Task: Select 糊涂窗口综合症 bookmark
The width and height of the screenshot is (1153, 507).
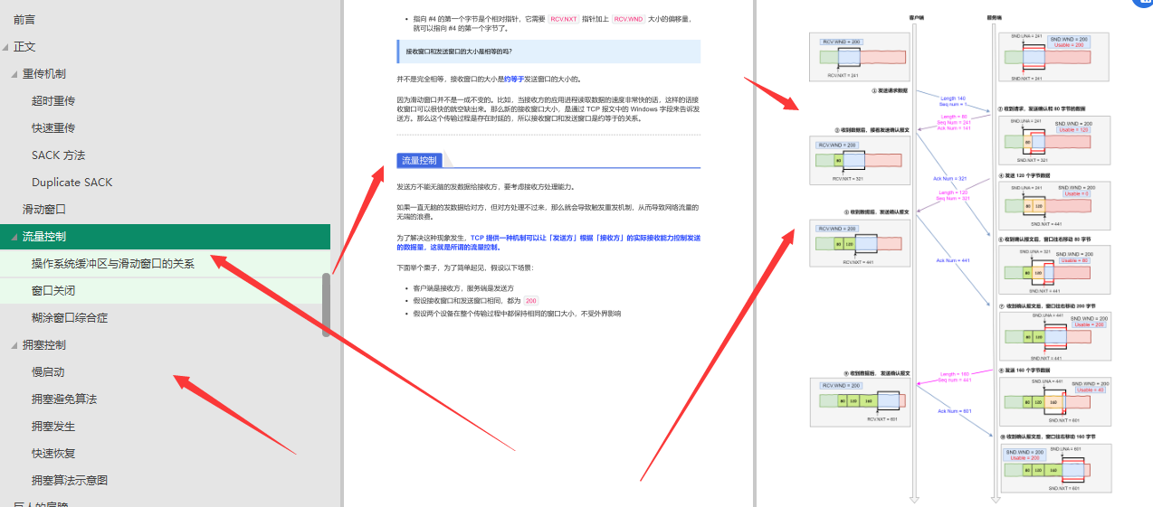Action: pos(70,317)
